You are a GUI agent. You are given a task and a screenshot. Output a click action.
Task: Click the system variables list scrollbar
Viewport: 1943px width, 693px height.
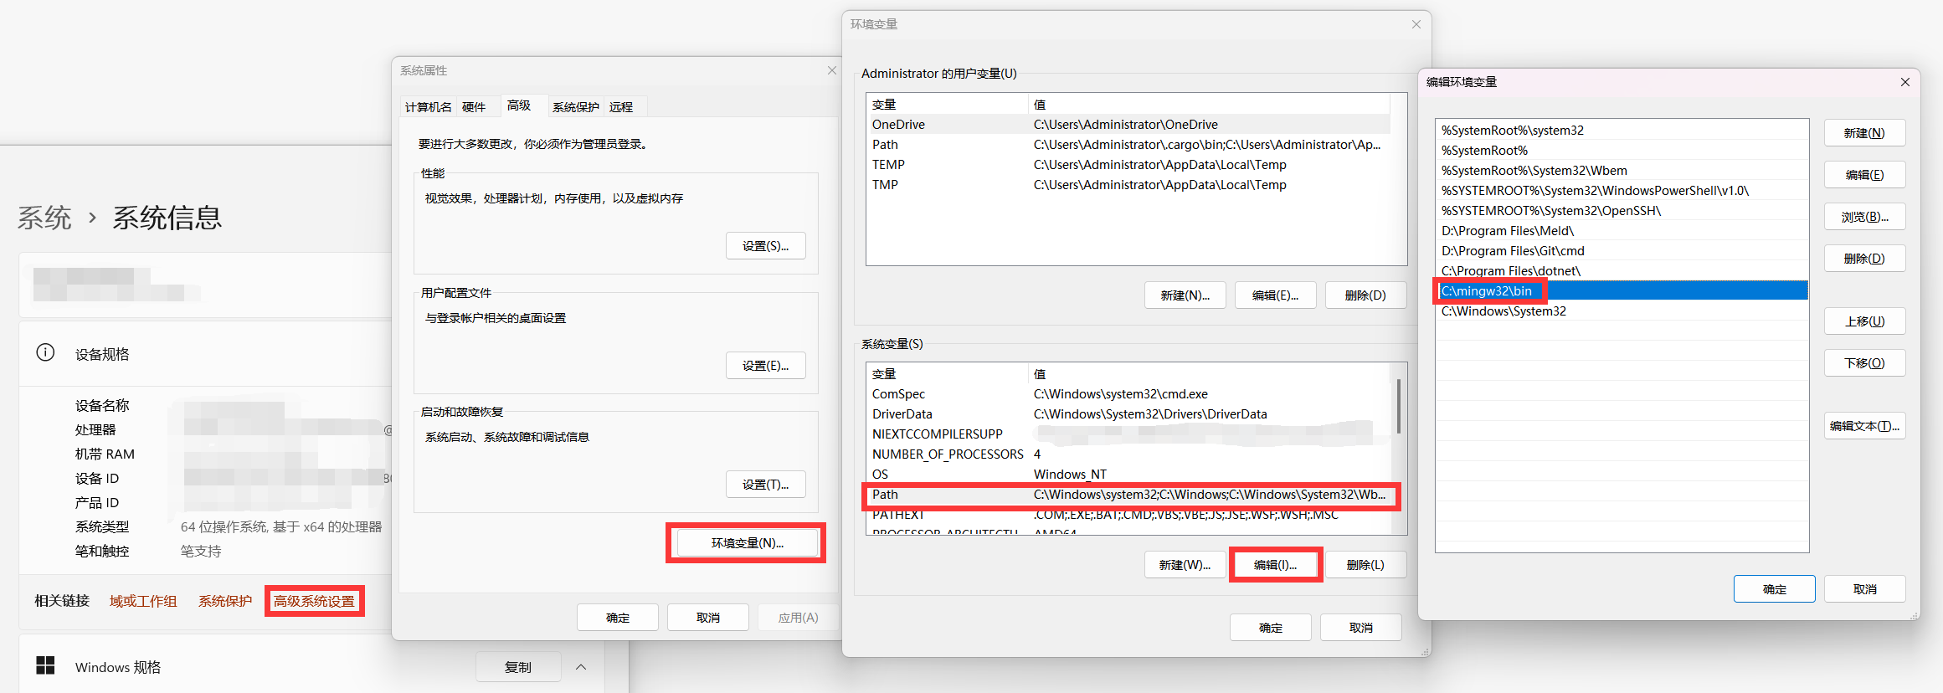coord(1398,407)
